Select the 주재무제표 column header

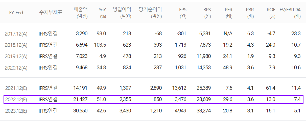tap(51, 13)
